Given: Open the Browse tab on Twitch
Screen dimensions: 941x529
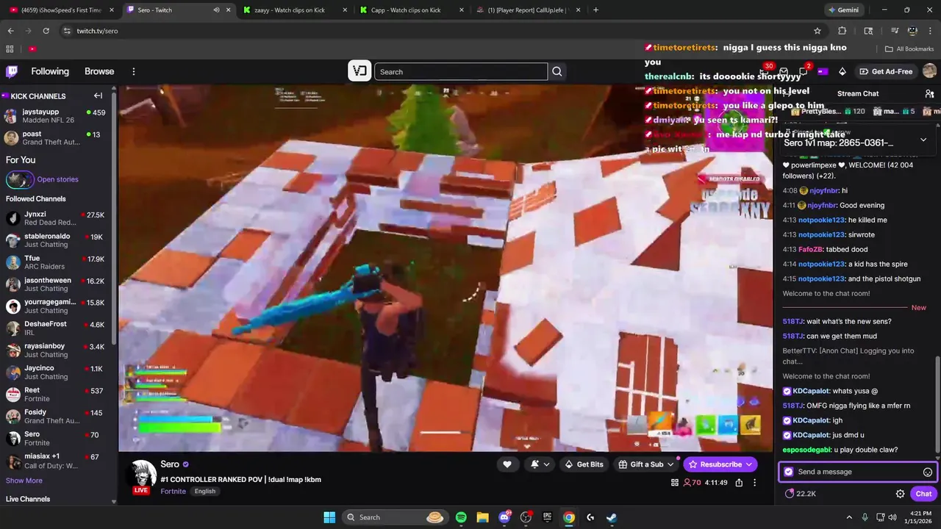Looking at the screenshot, I should pos(99,71).
